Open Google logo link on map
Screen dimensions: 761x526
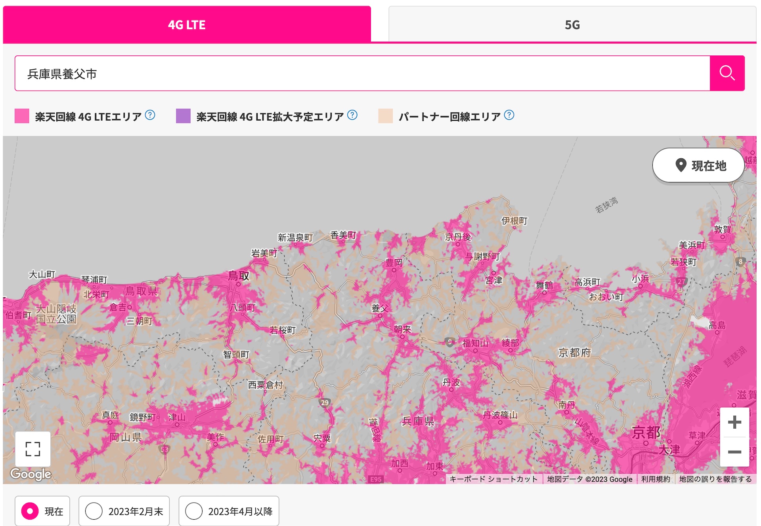click(x=31, y=474)
